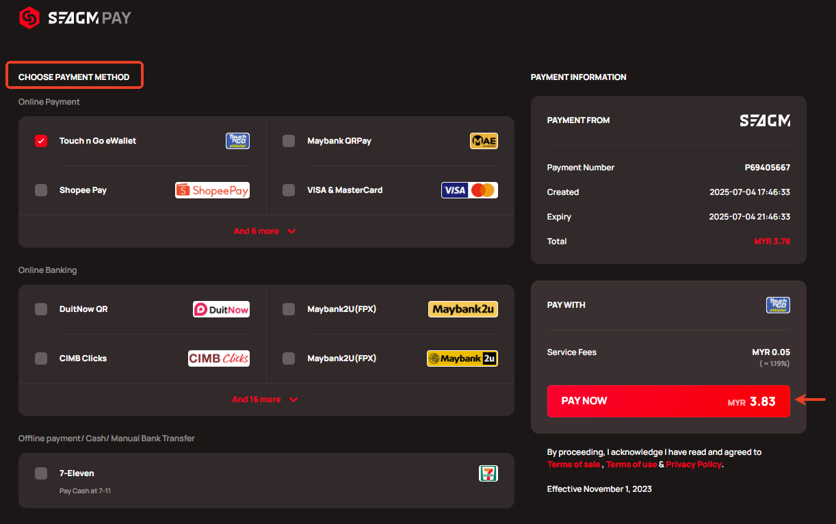Click the CIMB Clicks logo

click(219, 358)
